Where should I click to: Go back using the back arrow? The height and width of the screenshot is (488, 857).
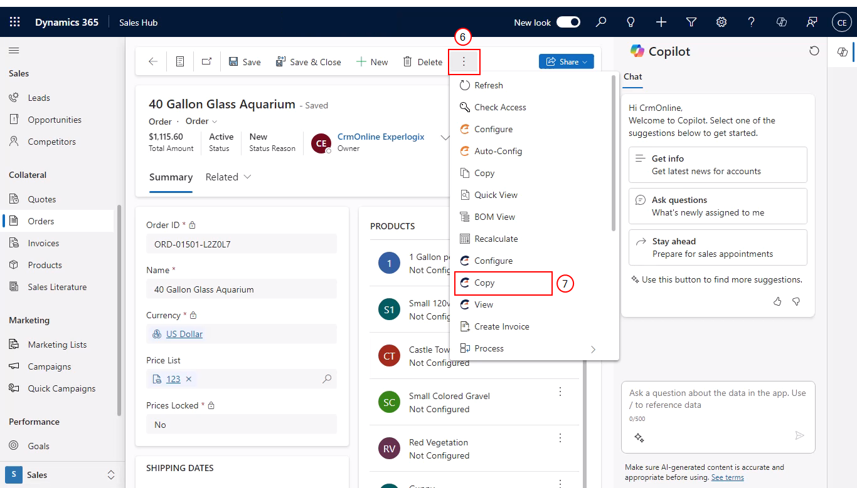(153, 61)
